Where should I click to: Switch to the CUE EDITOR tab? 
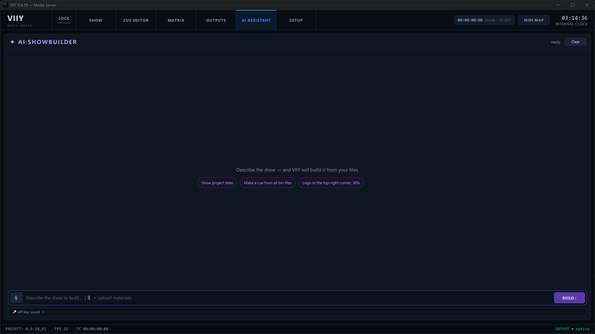(136, 20)
